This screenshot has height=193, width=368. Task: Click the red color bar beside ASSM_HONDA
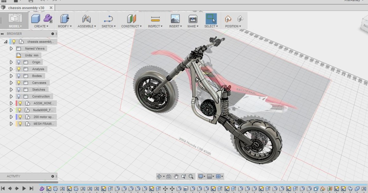click(x=16, y=103)
